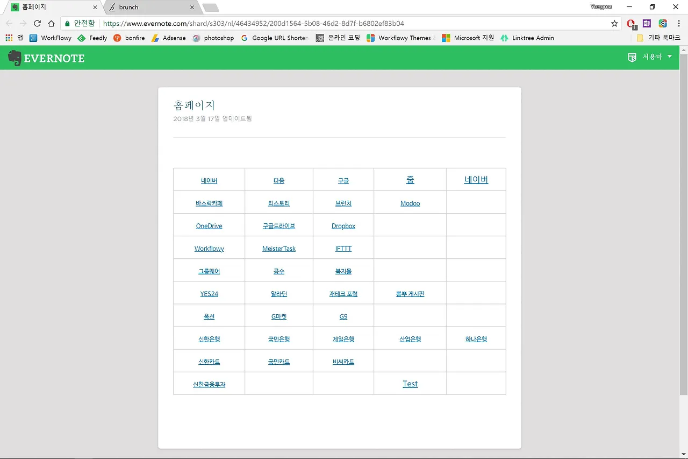Click the '2018년 3월 17일 업데이트됨' date text

(x=213, y=118)
